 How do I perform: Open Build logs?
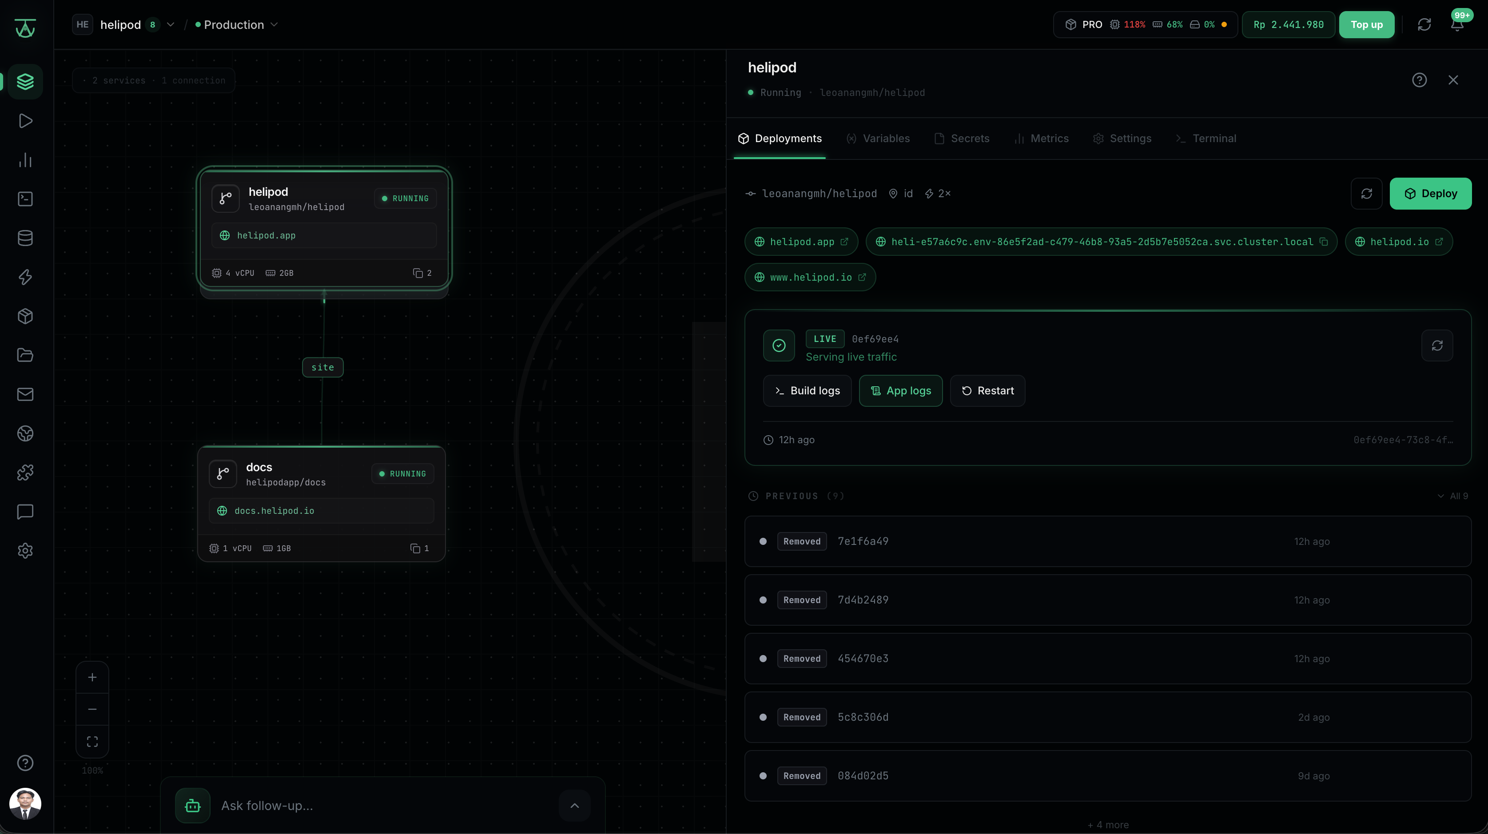click(x=807, y=390)
